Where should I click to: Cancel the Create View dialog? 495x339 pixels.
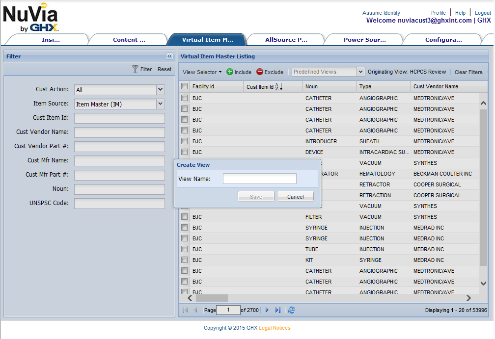[295, 196]
